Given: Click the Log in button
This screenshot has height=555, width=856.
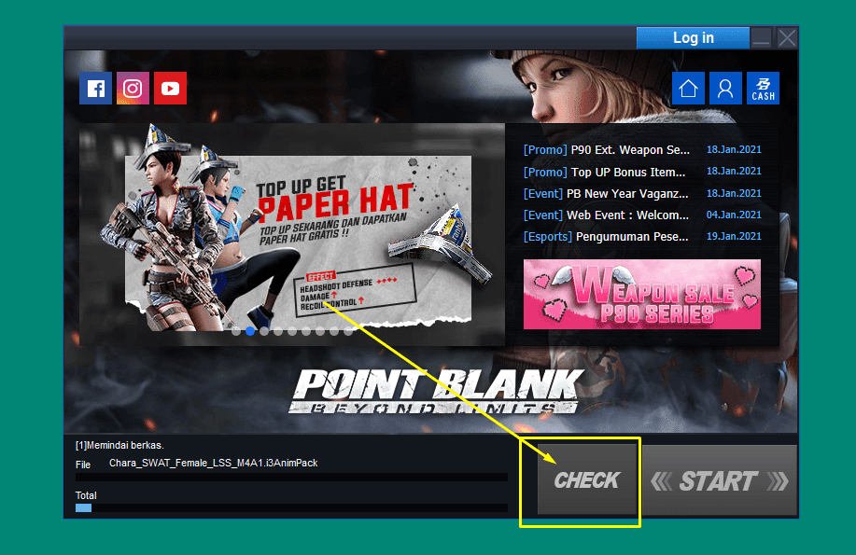Looking at the screenshot, I should click(x=693, y=37).
